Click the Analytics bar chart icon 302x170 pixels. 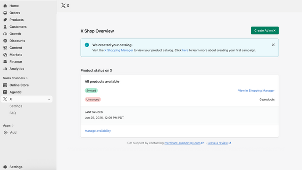pyautogui.click(x=5, y=68)
